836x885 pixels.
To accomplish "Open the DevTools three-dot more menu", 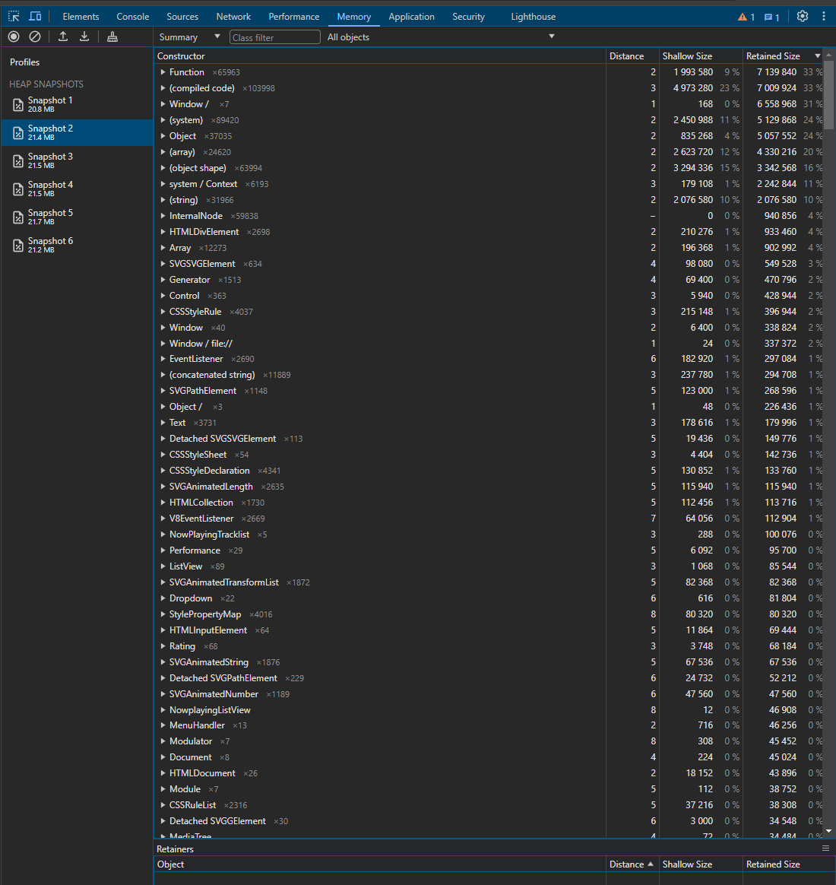I will (x=824, y=16).
